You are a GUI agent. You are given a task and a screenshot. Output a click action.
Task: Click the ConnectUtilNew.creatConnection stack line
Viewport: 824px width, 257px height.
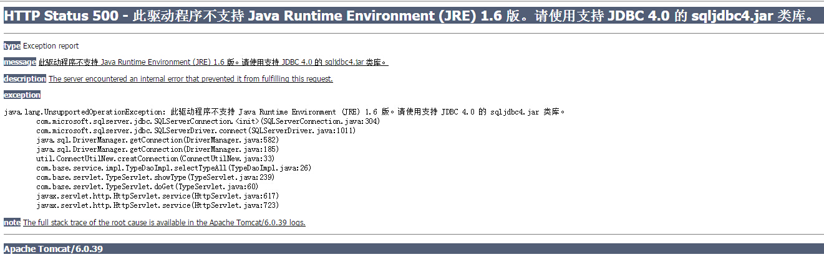pyautogui.click(x=155, y=159)
